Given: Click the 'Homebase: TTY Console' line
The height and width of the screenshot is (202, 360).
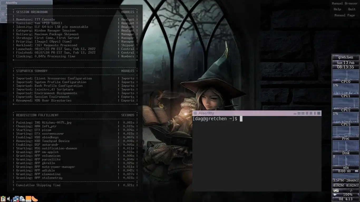Looking at the screenshot, I should click(x=36, y=19).
